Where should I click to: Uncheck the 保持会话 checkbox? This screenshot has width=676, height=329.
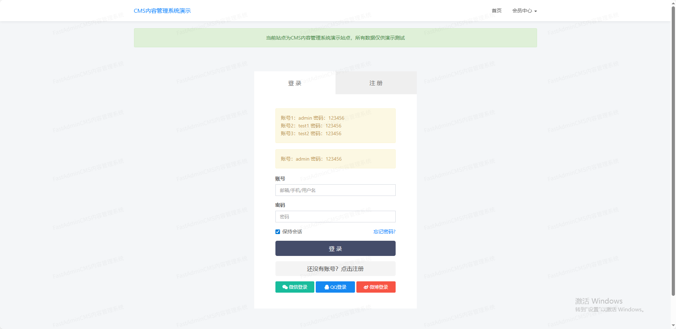(278, 232)
